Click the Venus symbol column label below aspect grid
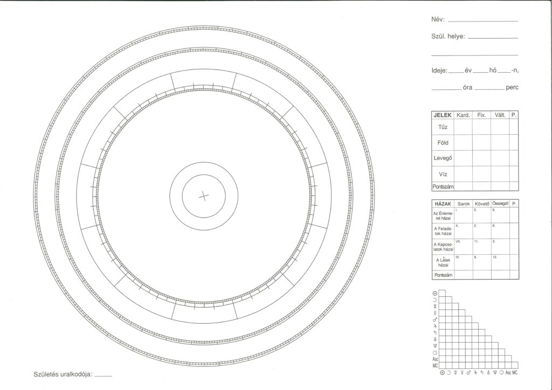552x390 pixels. tap(462, 373)
